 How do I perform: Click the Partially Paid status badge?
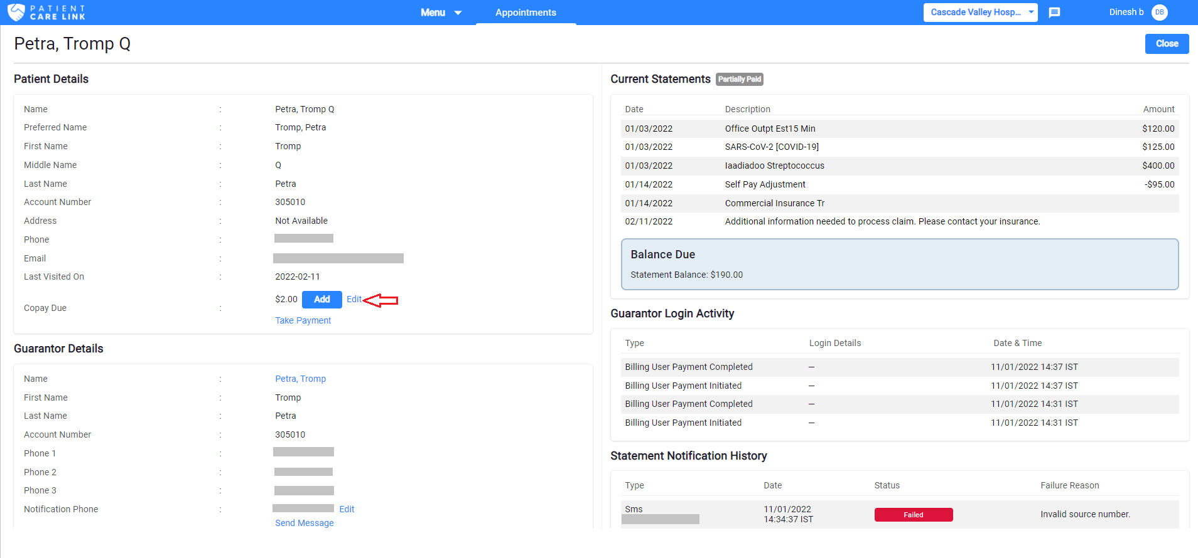[740, 79]
